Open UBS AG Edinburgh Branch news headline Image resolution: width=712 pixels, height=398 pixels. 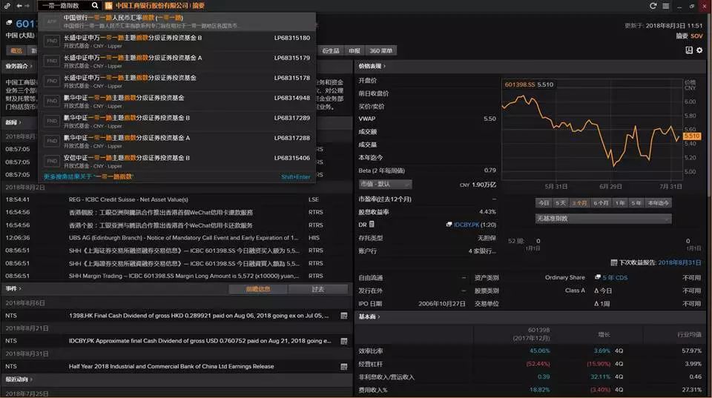click(184, 237)
